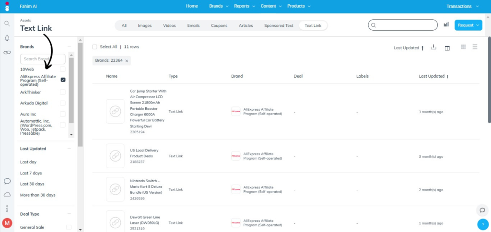This screenshot has width=491, height=232.
Task: Filter by Last 7 days
Action: tap(31, 173)
